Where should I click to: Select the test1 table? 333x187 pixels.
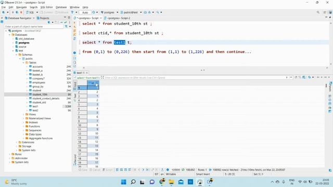pos(35,106)
